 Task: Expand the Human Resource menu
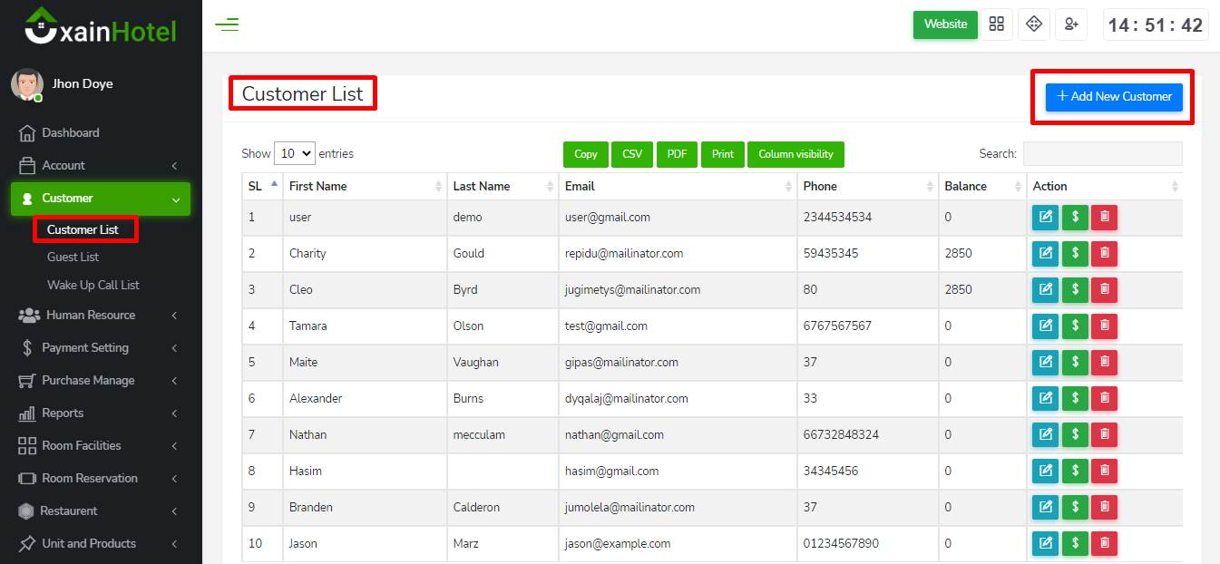pyautogui.click(x=100, y=315)
